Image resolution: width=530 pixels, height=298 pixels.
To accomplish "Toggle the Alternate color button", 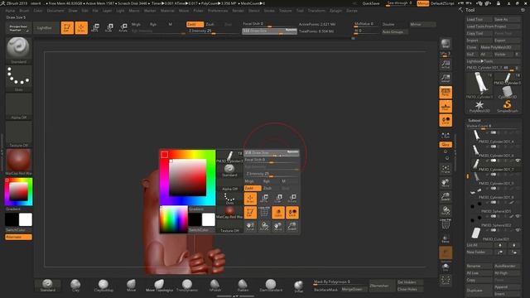I will 18,238.
